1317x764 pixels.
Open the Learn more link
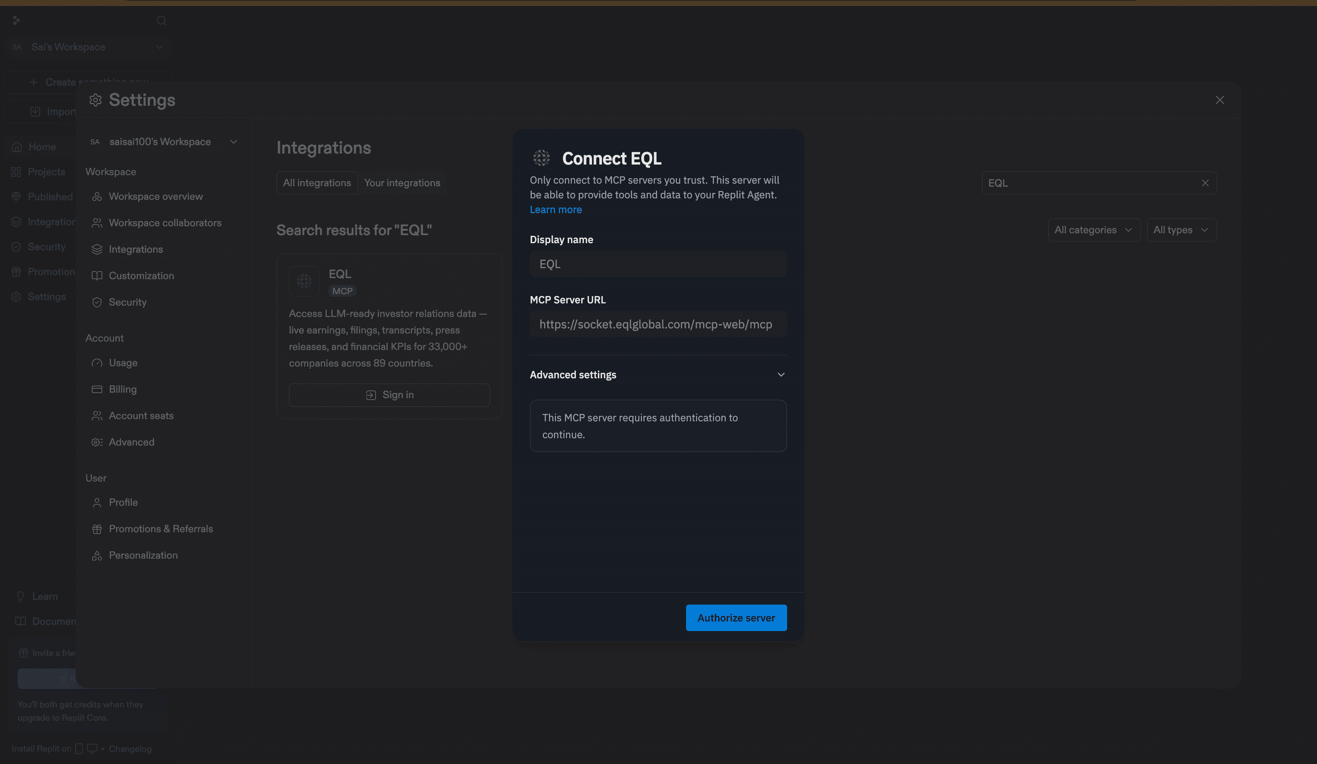[x=556, y=210]
